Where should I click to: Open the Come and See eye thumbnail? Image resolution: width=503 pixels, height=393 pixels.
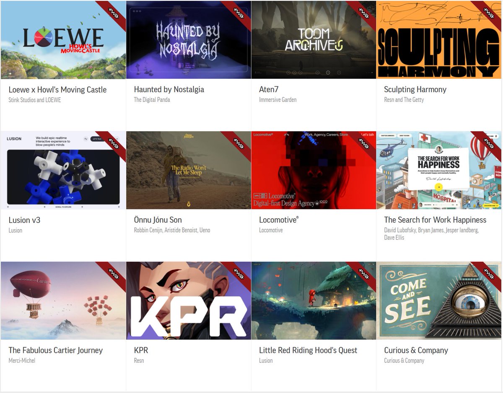pos(439,300)
